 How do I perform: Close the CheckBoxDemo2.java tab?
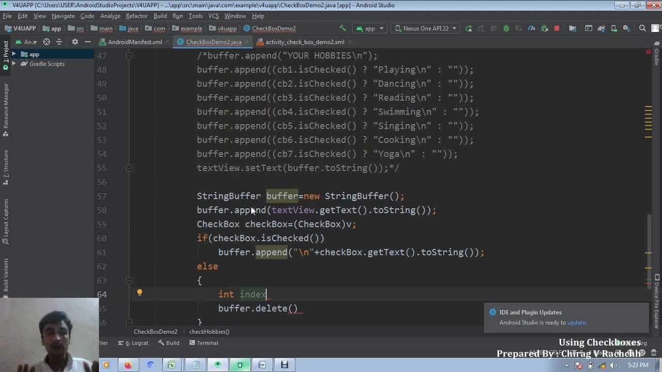click(x=247, y=42)
